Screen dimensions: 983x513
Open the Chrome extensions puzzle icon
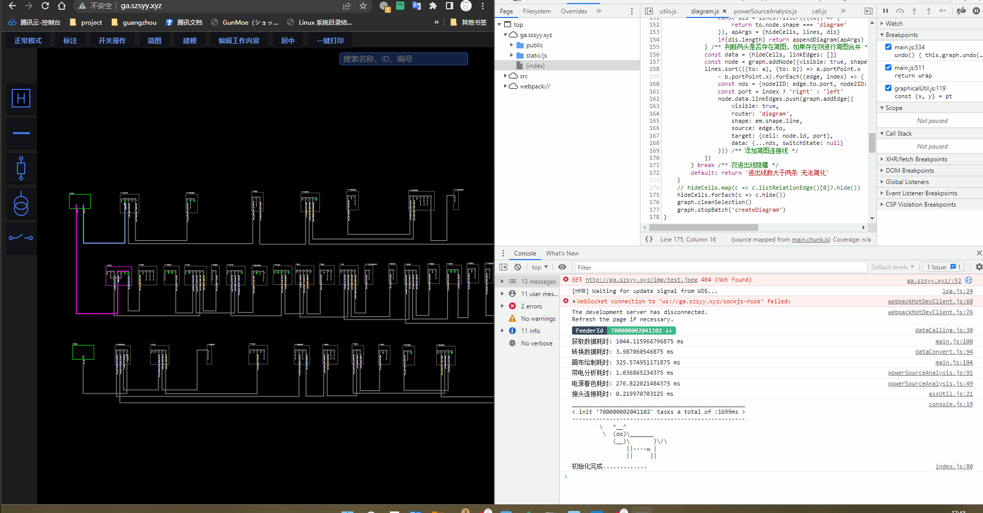[433, 6]
